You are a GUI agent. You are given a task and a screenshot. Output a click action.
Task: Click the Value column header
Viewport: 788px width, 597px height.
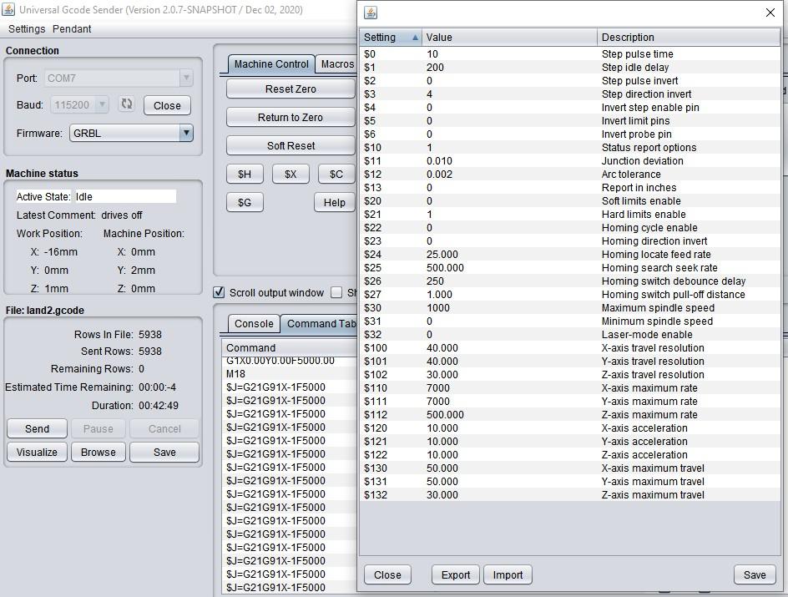509,38
